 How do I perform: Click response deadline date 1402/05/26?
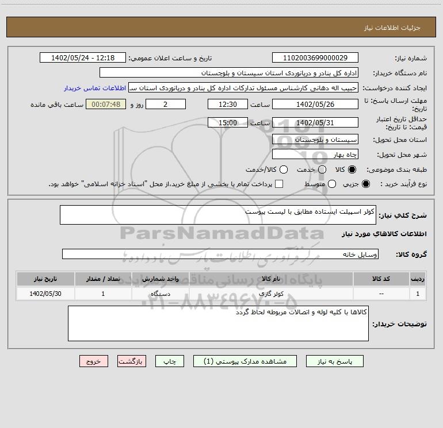click(x=315, y=104)
